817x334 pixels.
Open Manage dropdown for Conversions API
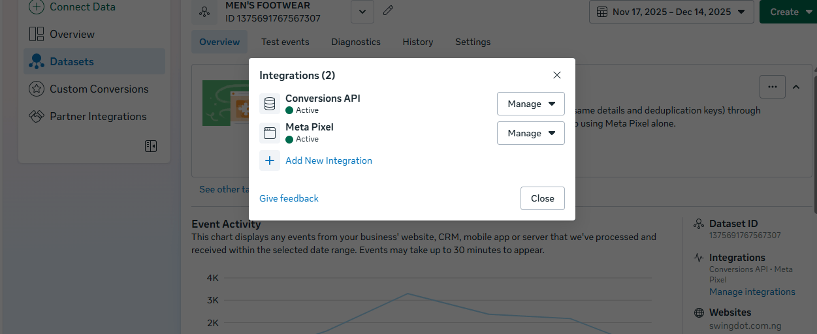[x=531, y=104]
